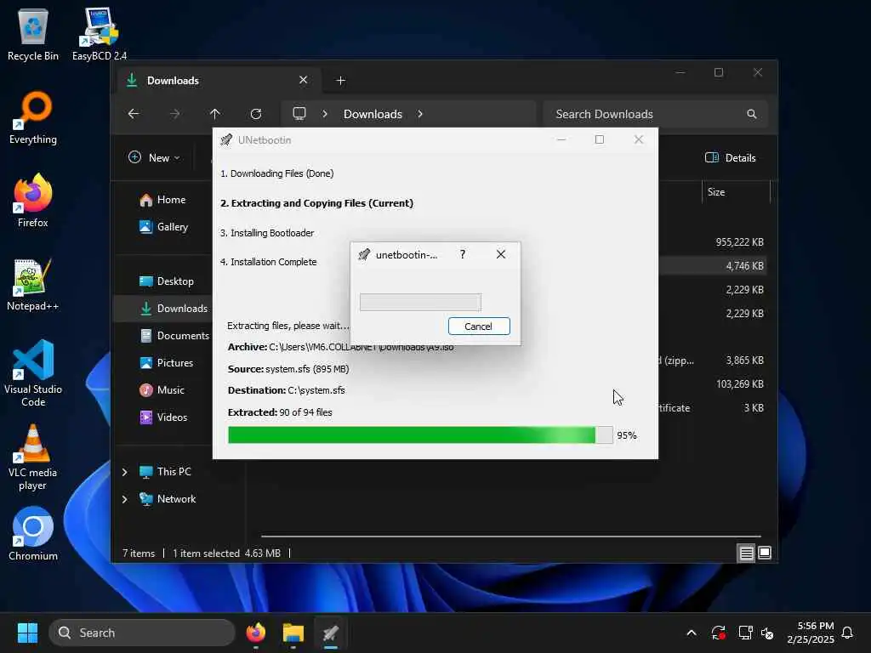Select Everything desktop shortcut
The image size is (871, 653).
click(33, 117)
